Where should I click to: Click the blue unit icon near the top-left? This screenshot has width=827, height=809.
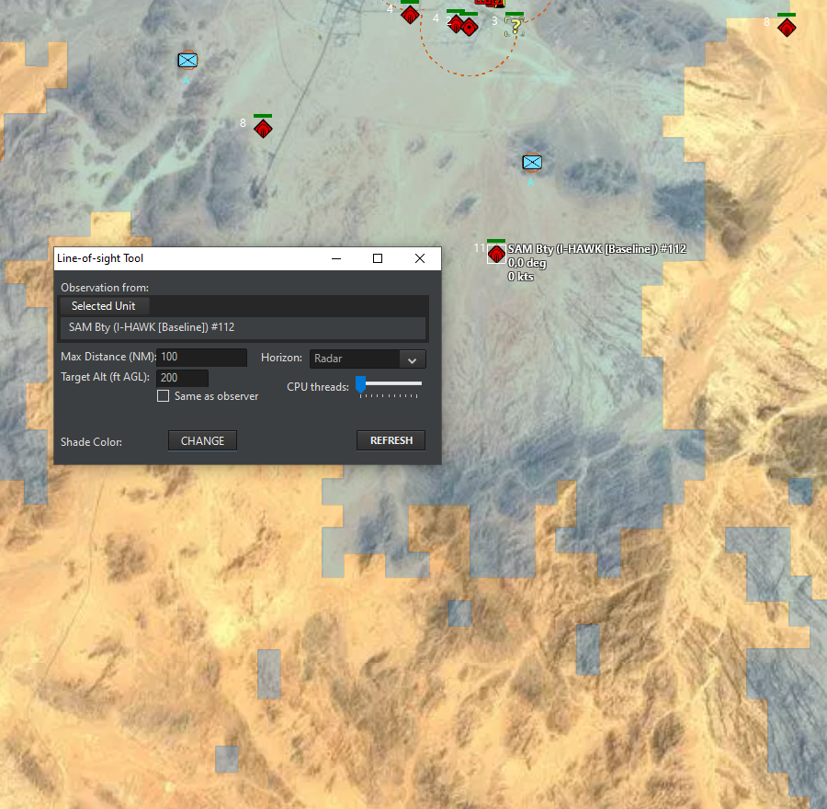point(187,60)
